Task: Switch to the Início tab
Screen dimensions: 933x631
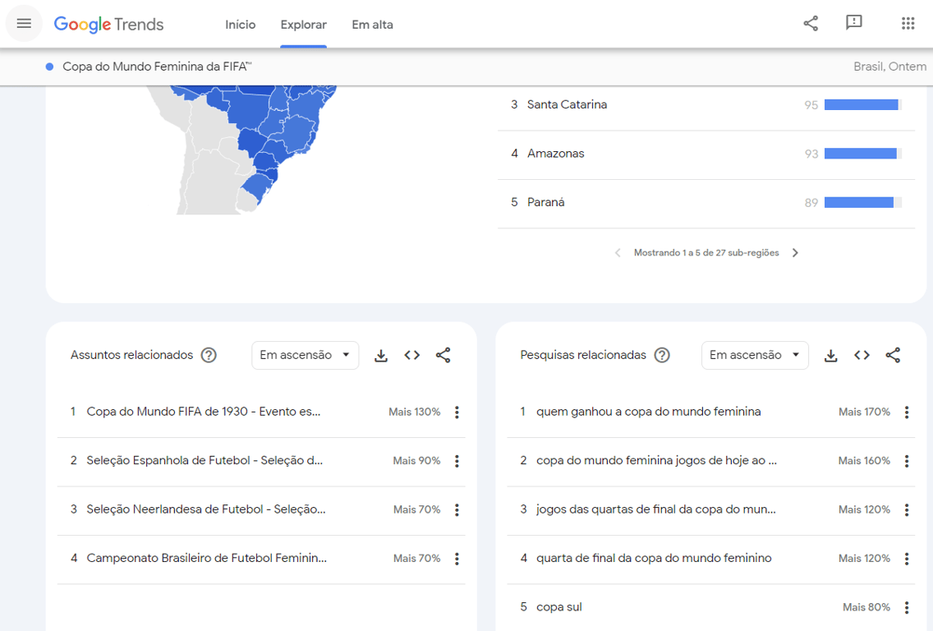Action: tap(240, 25)
